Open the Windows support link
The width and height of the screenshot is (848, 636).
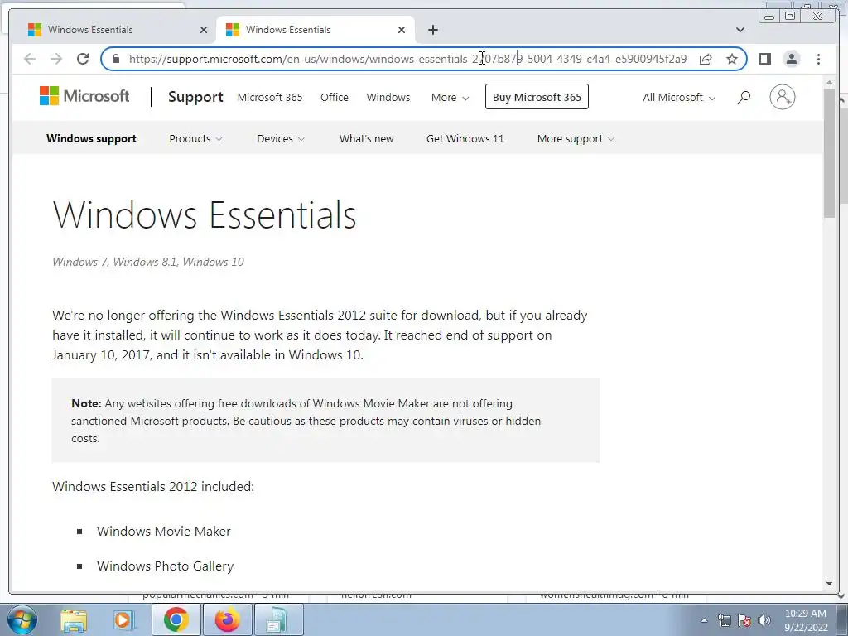[91, 138]
